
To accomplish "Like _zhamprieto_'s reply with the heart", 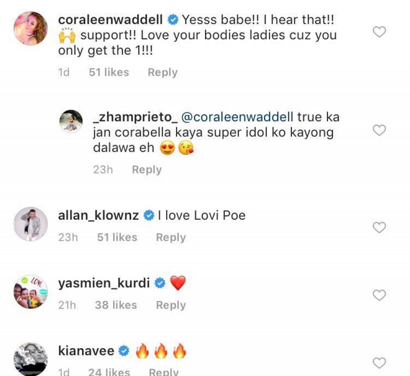I will pyautogui.click(x=380, y=130).
